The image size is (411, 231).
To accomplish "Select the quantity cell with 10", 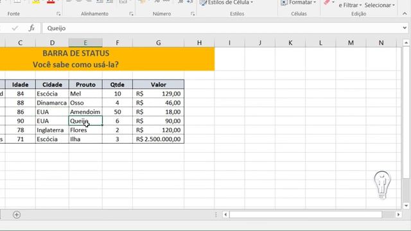I will point(118,94).
